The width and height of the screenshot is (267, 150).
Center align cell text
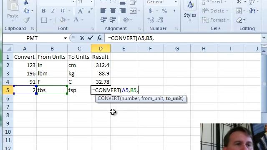tap(113, 11)
